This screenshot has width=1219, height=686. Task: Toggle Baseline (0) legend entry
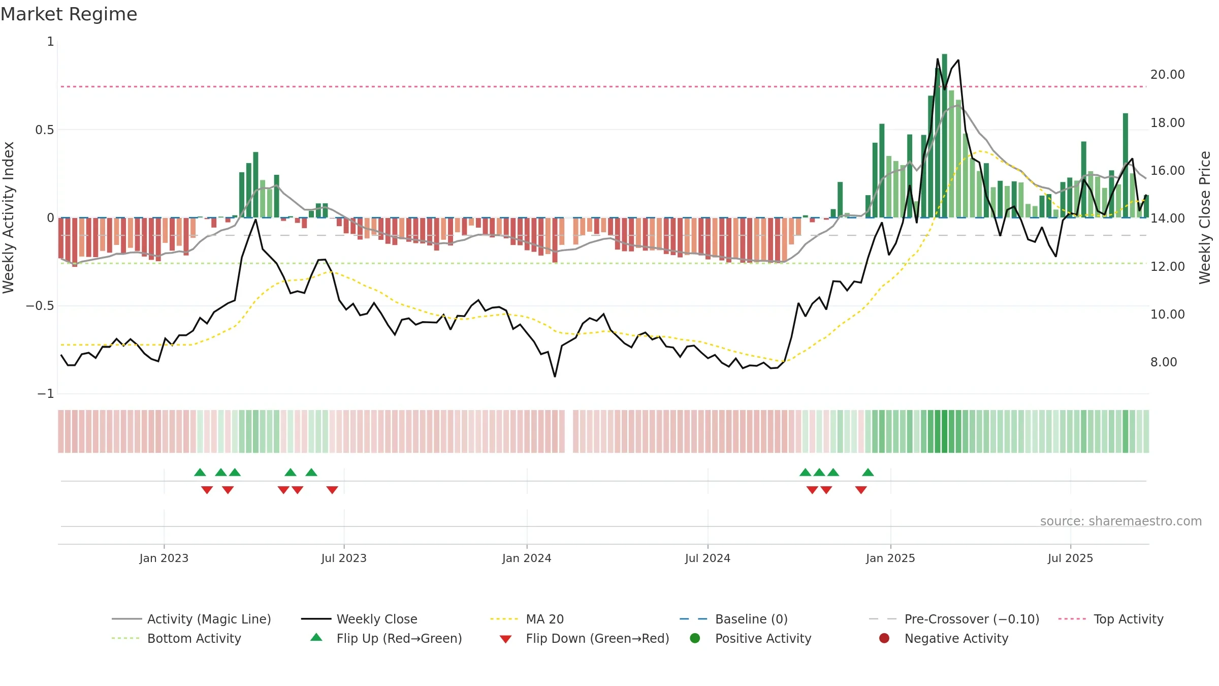(x=733, y=619)
